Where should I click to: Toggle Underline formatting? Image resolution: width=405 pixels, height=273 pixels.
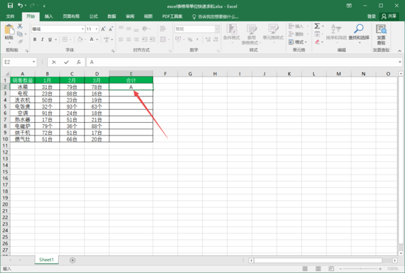[x=49, y=39]
